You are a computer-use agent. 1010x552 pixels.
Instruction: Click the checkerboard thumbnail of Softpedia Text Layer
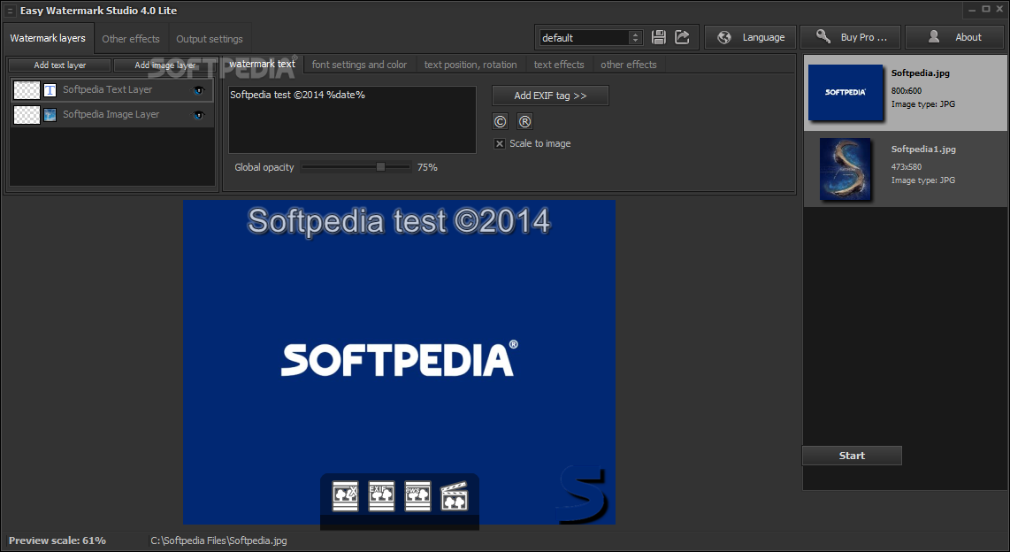click(x=27, y=90)
